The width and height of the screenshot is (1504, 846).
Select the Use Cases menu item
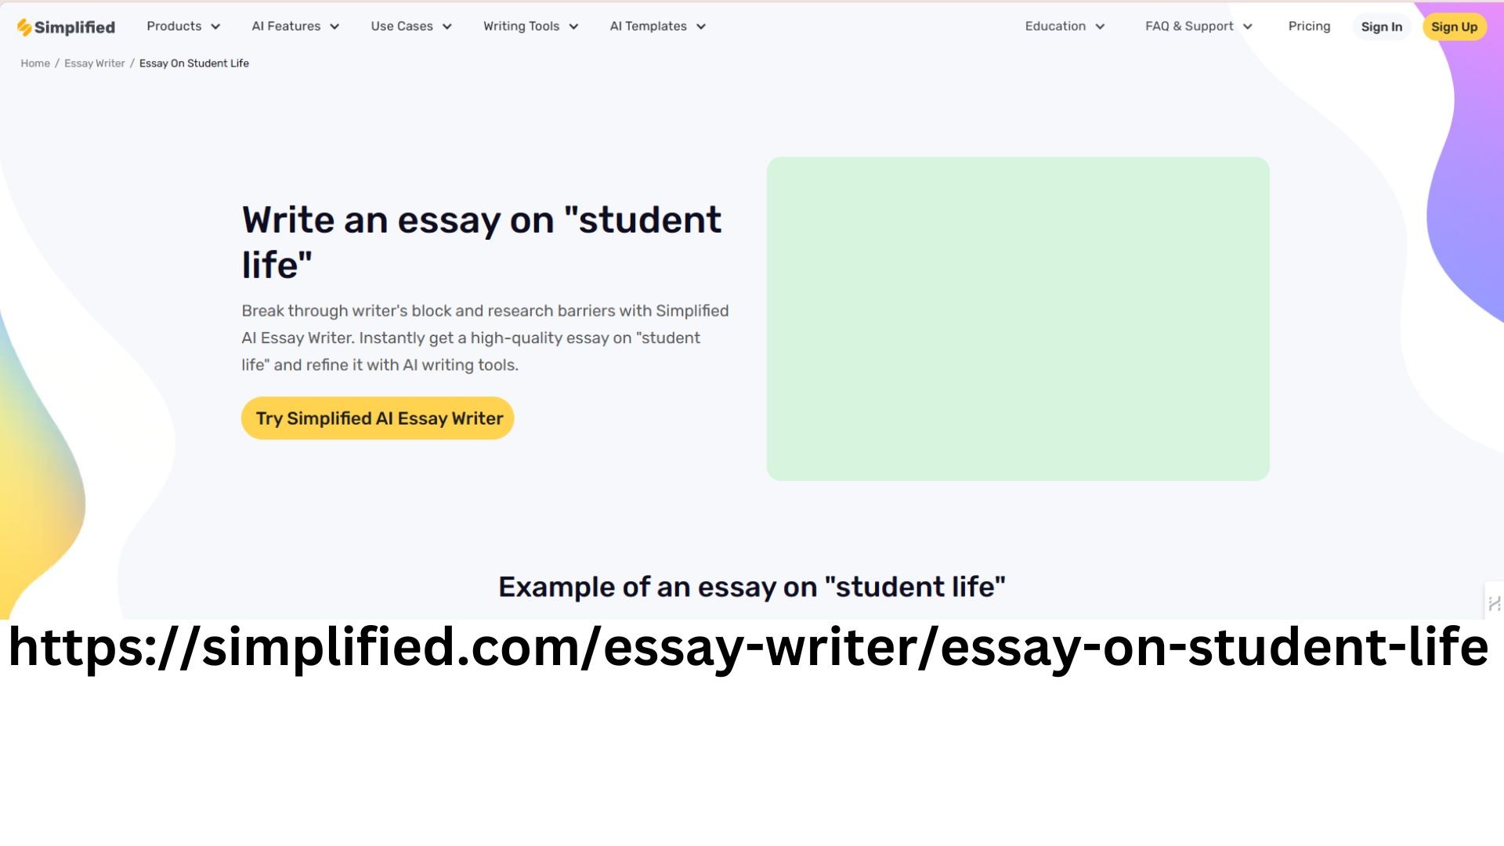point(402,27)
